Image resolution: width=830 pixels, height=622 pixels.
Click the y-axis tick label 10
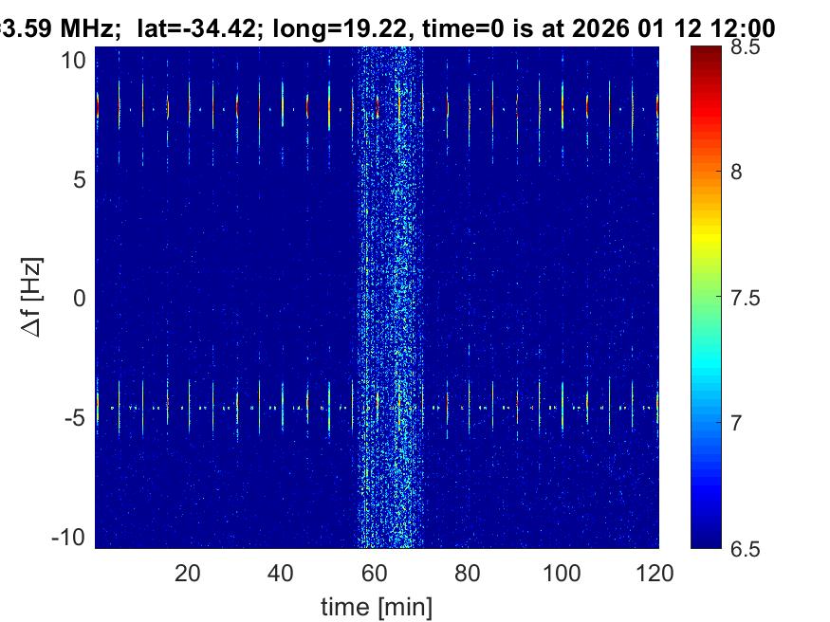coord(74,61)
